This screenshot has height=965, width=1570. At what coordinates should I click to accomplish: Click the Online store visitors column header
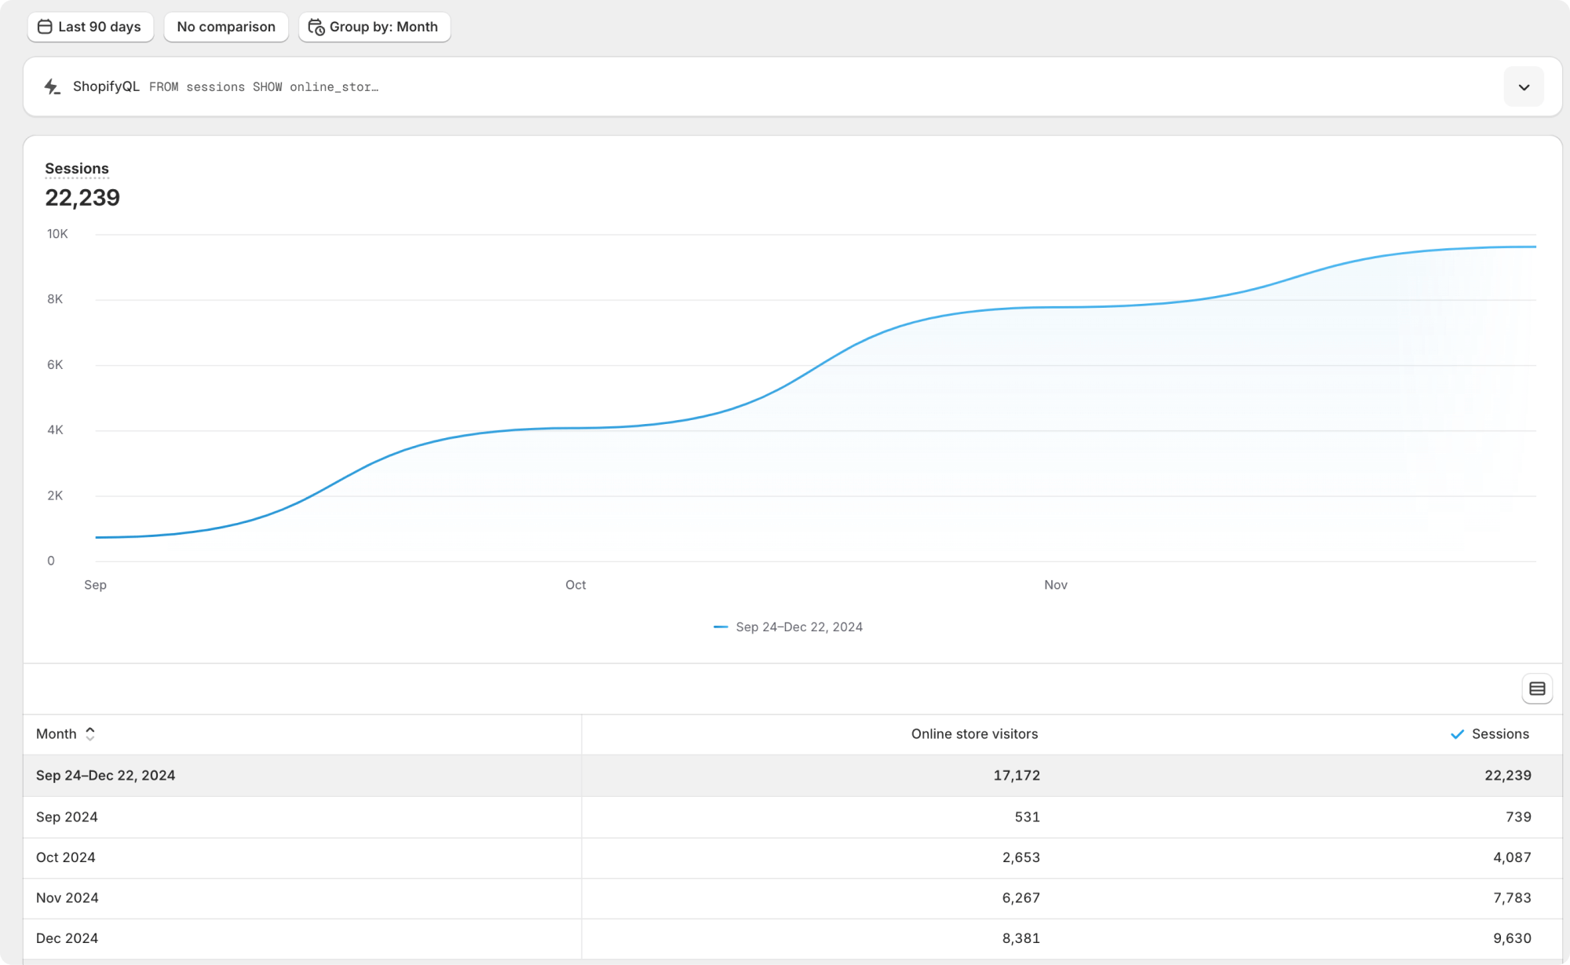[x=974, y=734]
